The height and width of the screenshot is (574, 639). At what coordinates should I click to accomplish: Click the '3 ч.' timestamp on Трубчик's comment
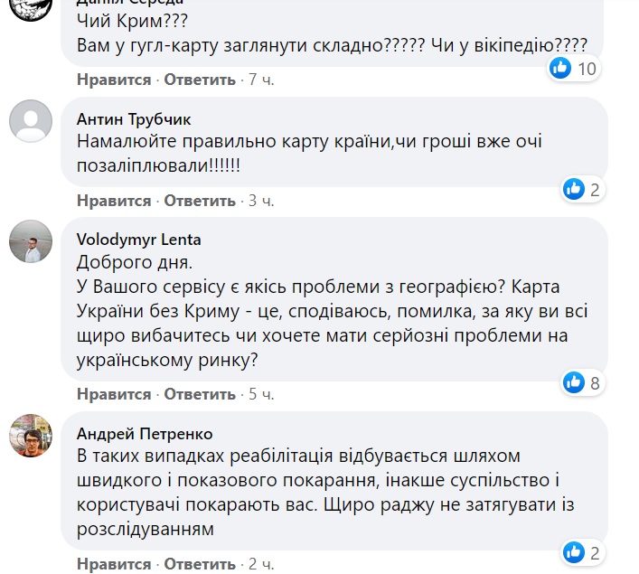(260, 200)
